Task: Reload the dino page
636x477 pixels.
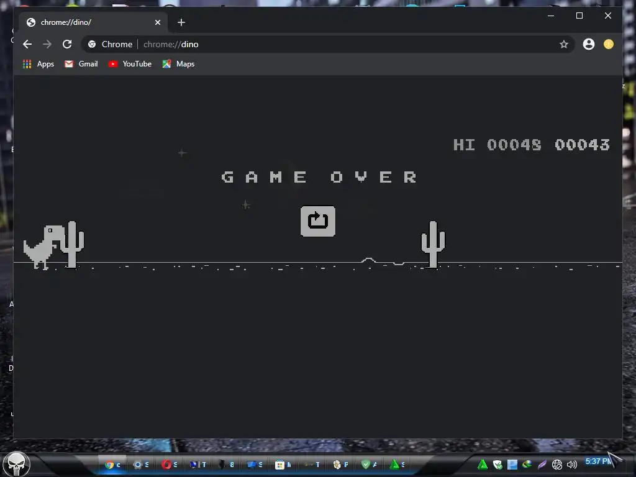Action: pos(67,44)
